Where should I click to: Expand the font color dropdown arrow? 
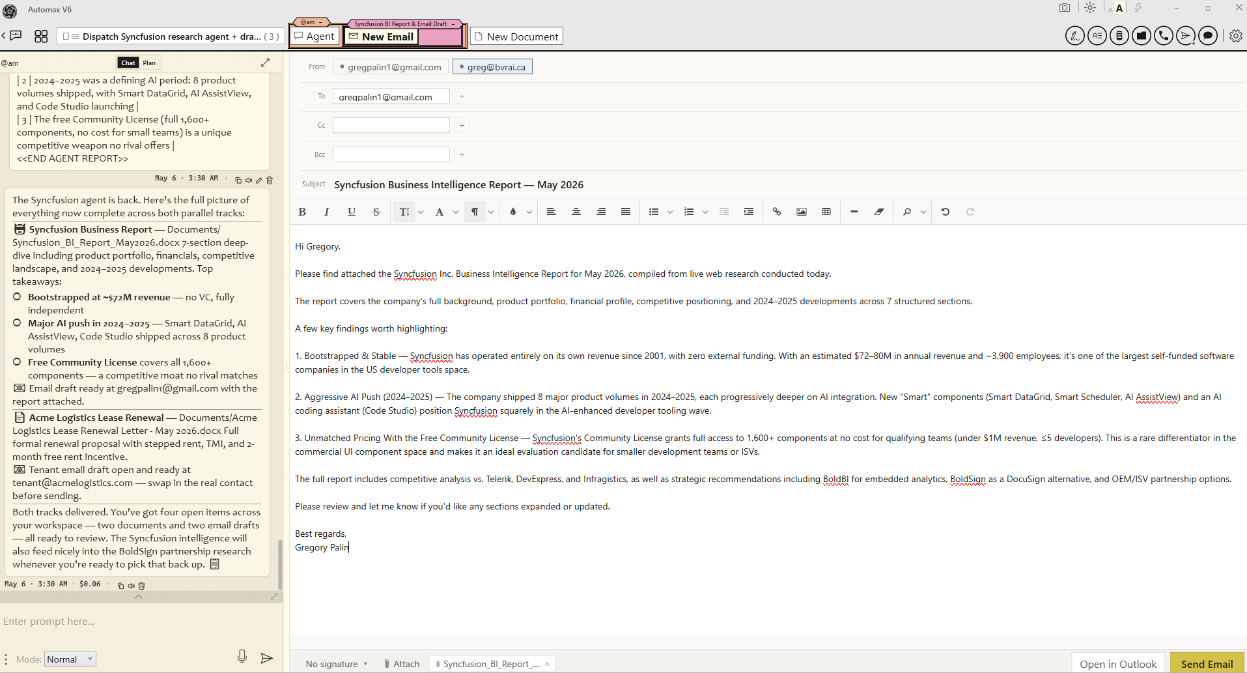click(456, 212)
